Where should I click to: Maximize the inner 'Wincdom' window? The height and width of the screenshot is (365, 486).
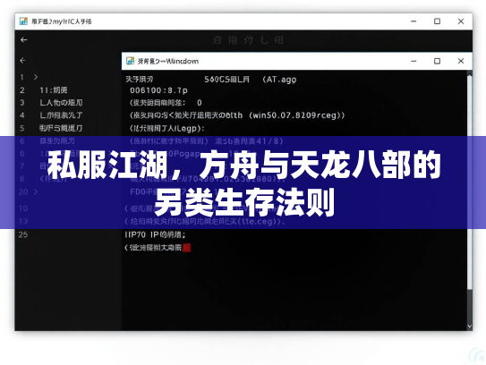[437, 61]
